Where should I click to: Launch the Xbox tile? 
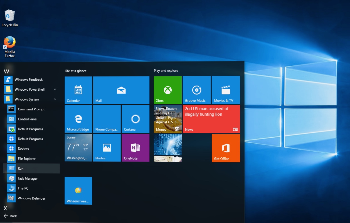click(x=168, y=90)
